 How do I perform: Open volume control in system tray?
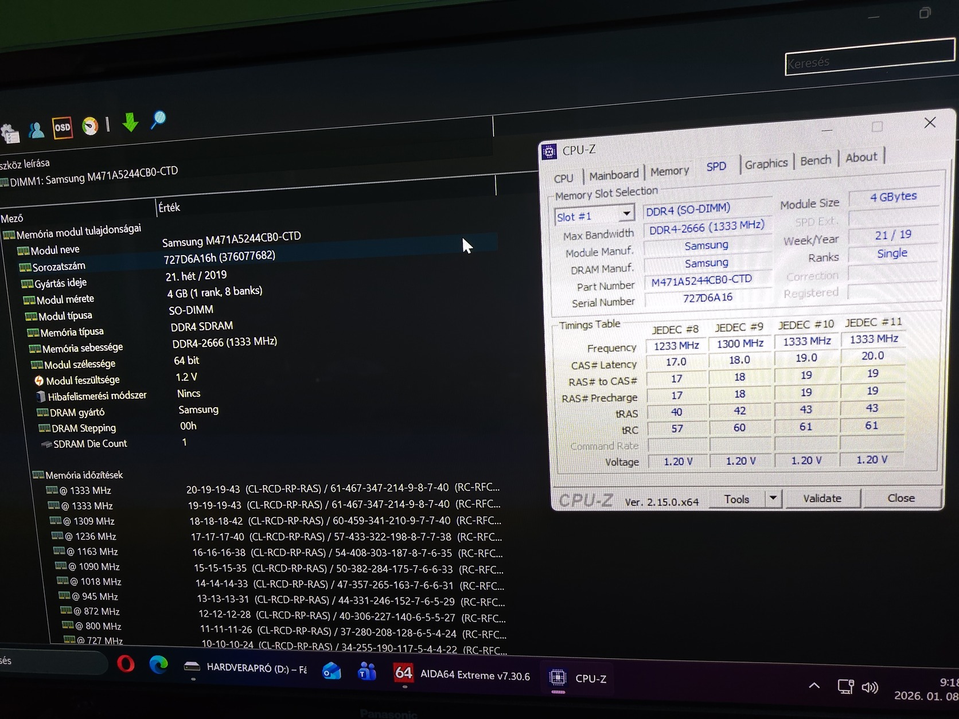[x=870, y=687]
